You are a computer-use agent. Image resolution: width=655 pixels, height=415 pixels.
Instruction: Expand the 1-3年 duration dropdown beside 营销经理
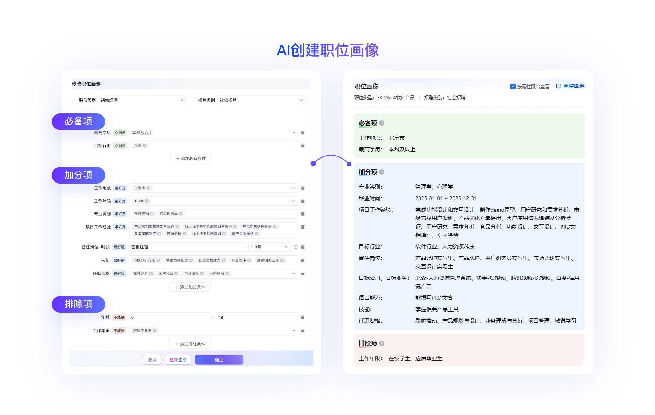pyautogui.click(x=269, y=247)
